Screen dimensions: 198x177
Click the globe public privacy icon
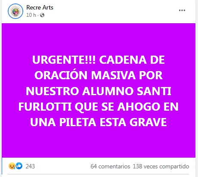[42, 15]
